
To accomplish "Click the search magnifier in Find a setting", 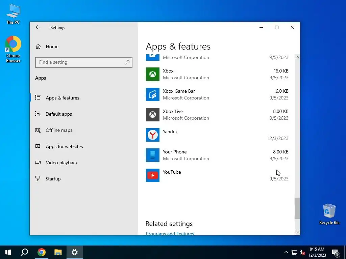I will [x=127, y=62].
